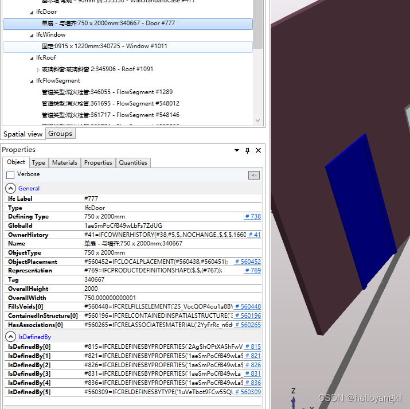Select the Roof #1091 tree item
This screenshot has width=410, height=409.
[x=97, y=69]
